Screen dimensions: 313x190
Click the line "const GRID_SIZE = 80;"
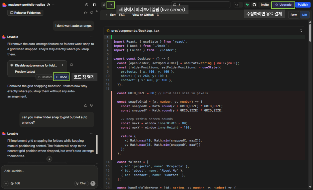tap(136, 93)
